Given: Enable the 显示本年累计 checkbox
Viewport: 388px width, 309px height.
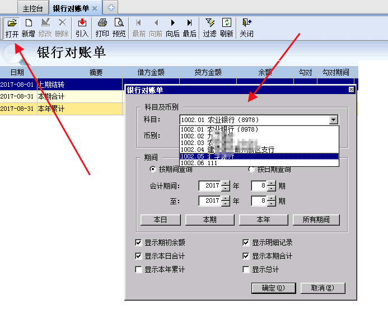Looking at the screenshot, I should point(138,270).
